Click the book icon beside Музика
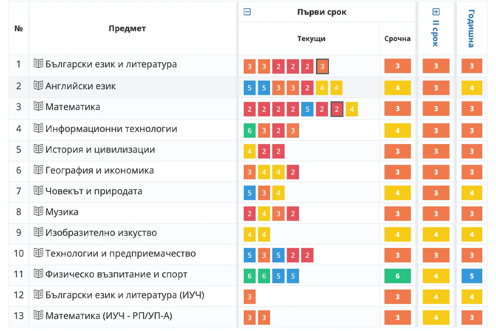 [x=38, y=211]
